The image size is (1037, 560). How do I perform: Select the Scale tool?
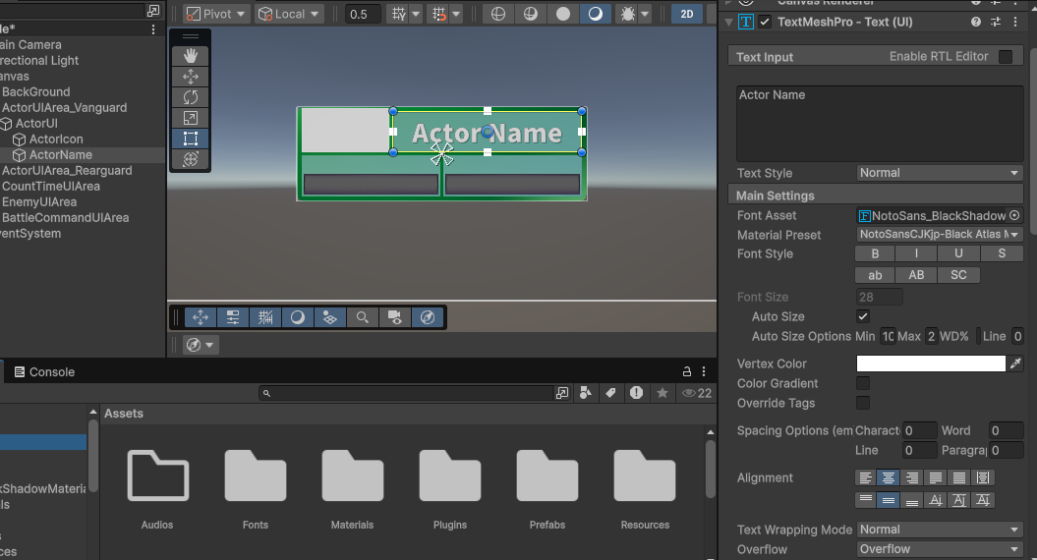pyautogui.click(x=191, y=118)
